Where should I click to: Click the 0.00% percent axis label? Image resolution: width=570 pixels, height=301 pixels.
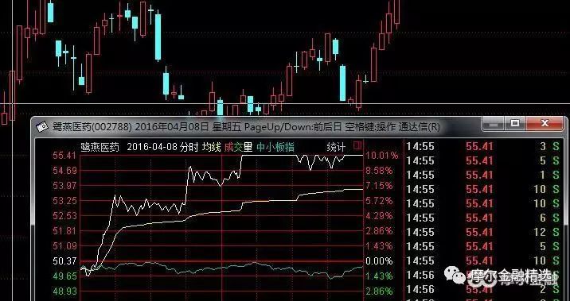click(379, 261)
